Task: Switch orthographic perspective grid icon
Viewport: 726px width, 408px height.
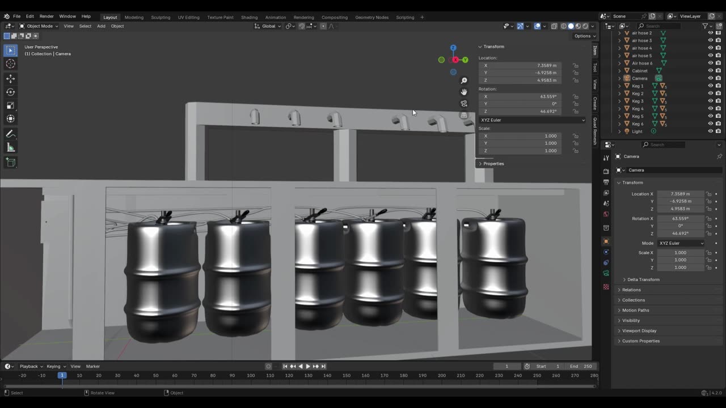Action: (x=464, y=115)
